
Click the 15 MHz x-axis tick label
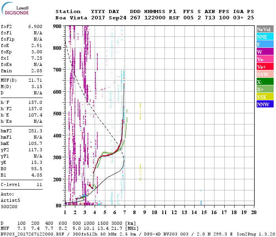pyautogui.click(x=204, y=213)
